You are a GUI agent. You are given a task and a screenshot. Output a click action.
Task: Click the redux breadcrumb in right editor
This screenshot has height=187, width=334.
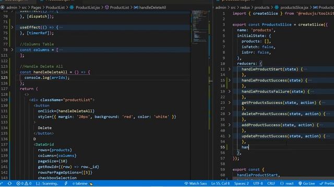click(245, 7)
